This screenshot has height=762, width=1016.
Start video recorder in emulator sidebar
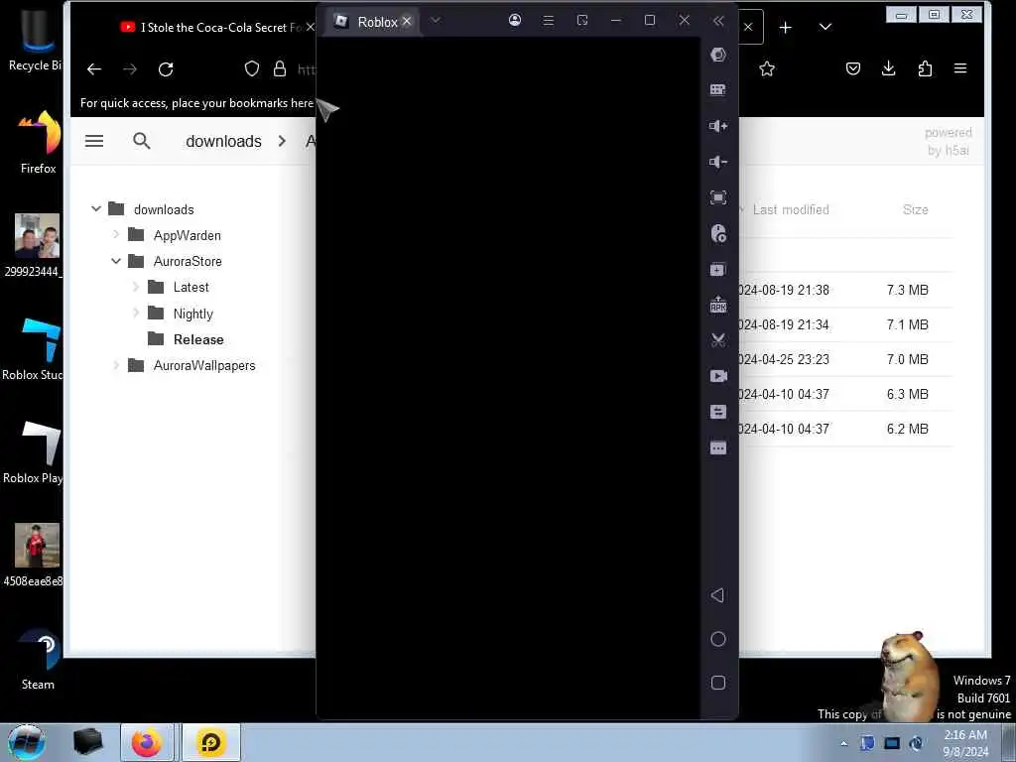[718, 376]
